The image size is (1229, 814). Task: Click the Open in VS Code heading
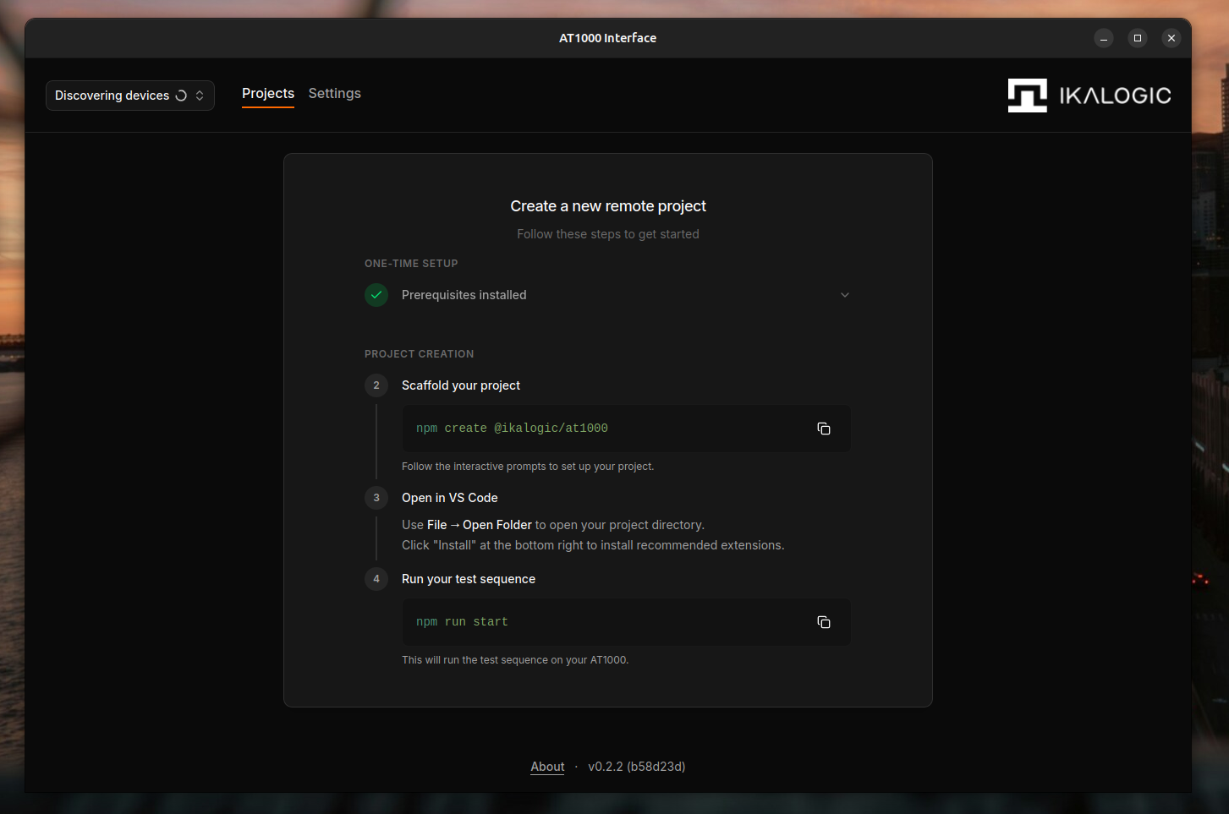(450, 498)
